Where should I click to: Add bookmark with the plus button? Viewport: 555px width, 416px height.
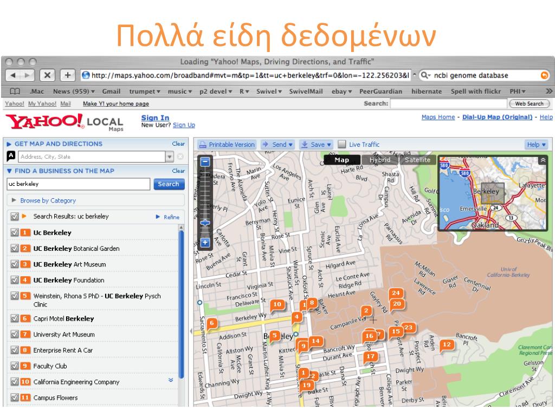tap(68, 75)
